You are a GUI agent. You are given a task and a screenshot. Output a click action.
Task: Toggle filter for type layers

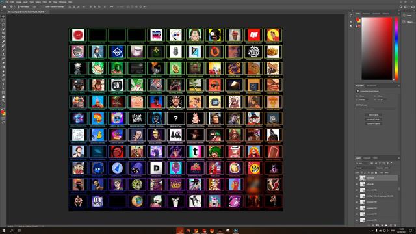pyautogui.click(x=380, y=163)
